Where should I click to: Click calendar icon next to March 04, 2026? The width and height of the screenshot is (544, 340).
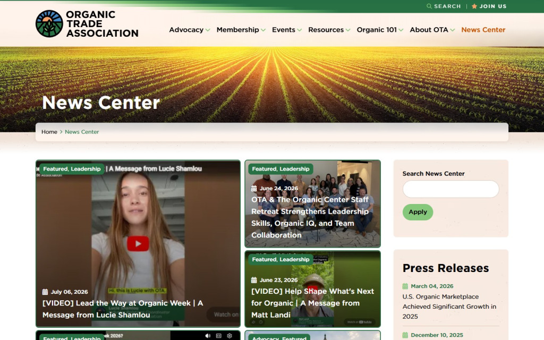click(x=405, y=286)
